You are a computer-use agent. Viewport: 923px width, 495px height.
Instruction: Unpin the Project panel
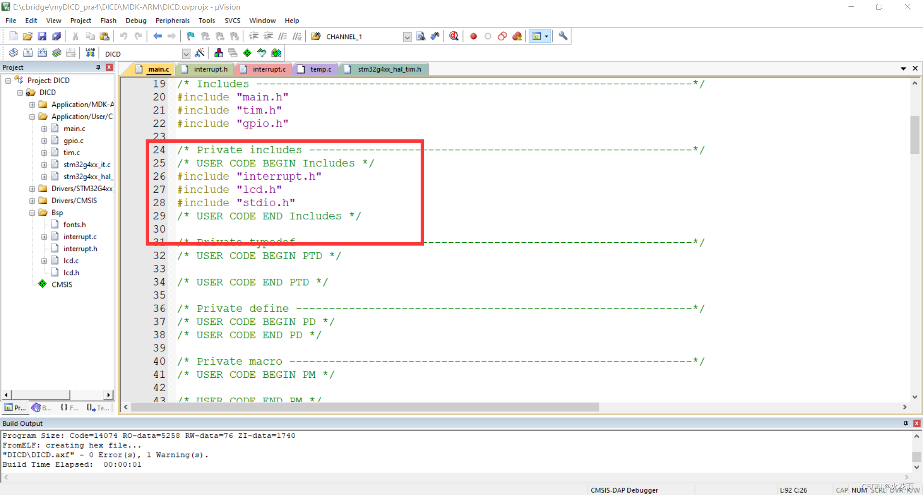[98, 67]
